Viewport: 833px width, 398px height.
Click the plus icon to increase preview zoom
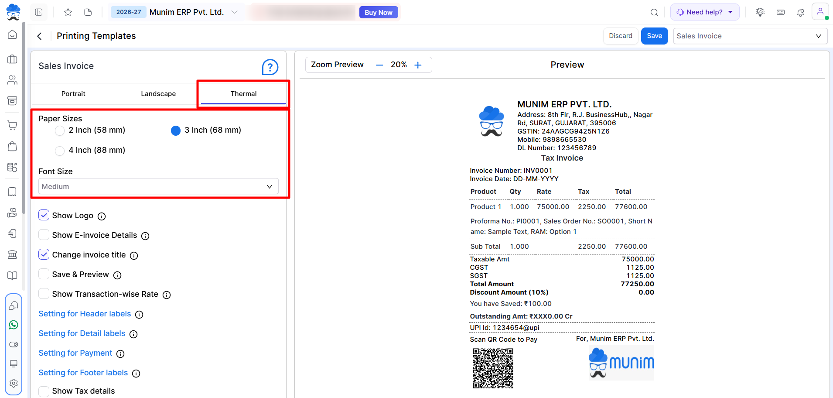pyautogui.click(x=418, y=65)
